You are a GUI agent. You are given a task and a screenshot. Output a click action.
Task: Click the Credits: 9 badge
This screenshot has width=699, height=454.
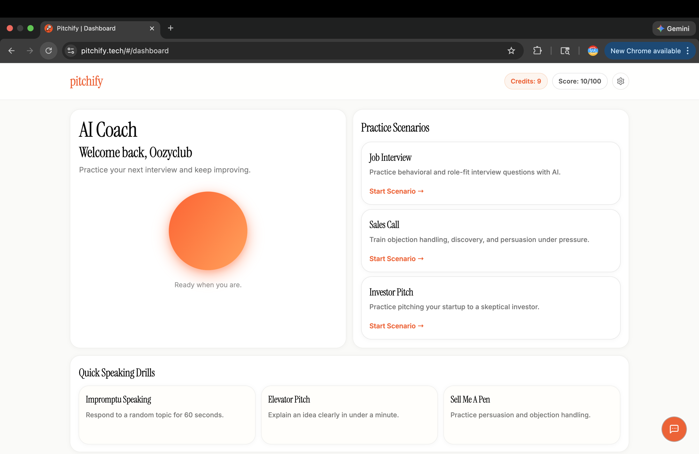(526, 81)
